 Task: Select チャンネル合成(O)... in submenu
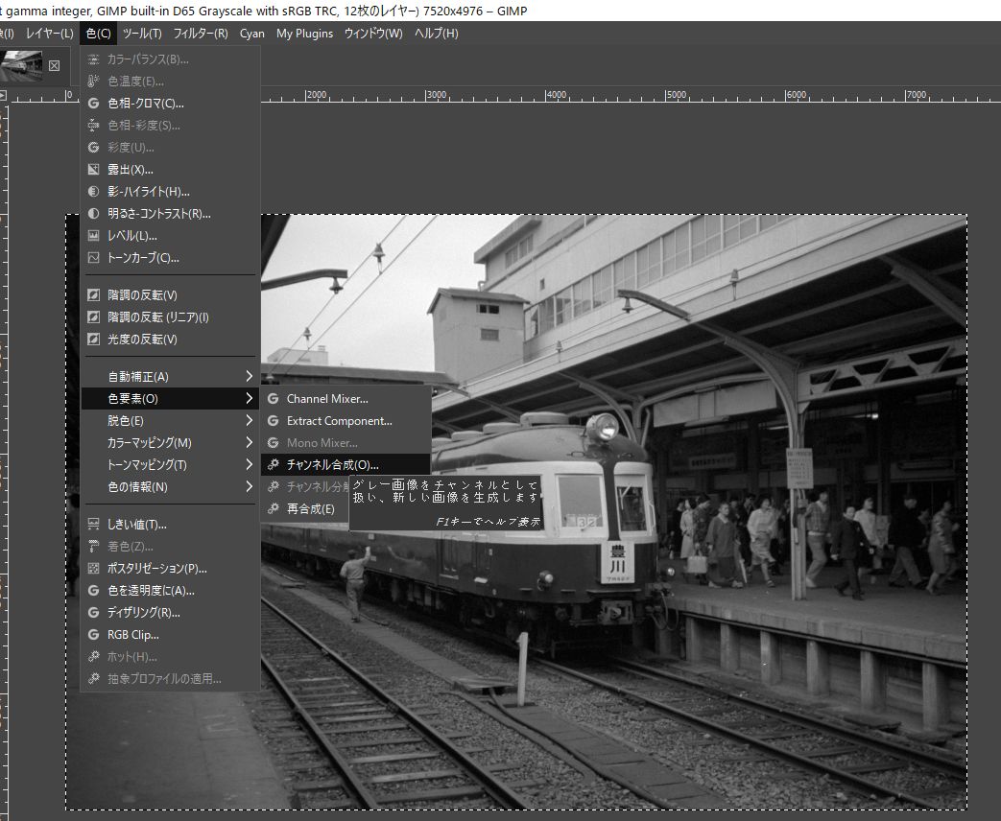point(346,464)
